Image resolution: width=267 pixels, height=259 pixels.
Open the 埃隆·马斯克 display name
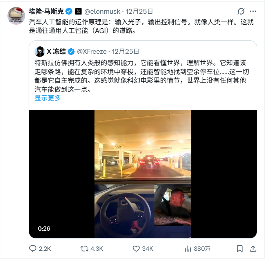coord(46,11)
